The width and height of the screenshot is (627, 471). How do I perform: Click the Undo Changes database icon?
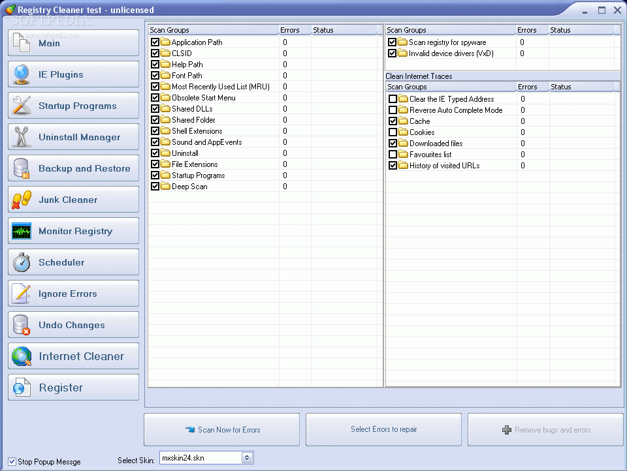pos(22,325)
